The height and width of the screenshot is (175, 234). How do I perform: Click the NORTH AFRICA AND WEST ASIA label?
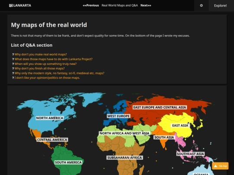pyautogui.click(x=124, y=133)
